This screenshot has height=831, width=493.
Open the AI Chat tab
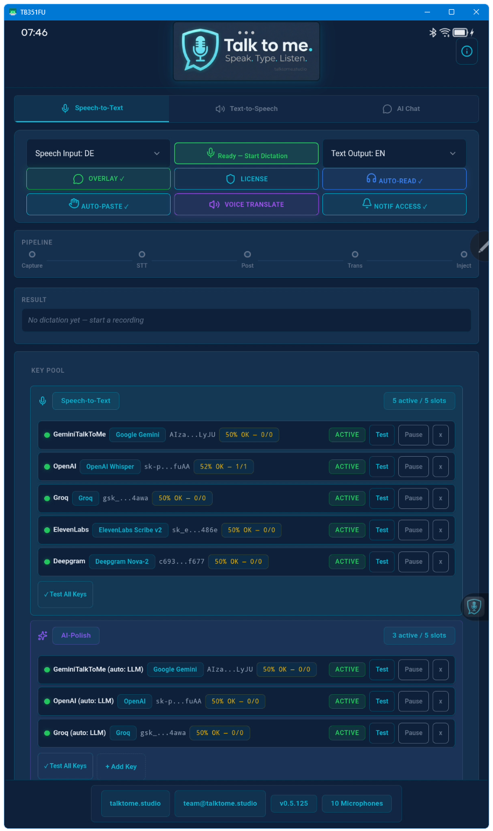tap(401, 109)
